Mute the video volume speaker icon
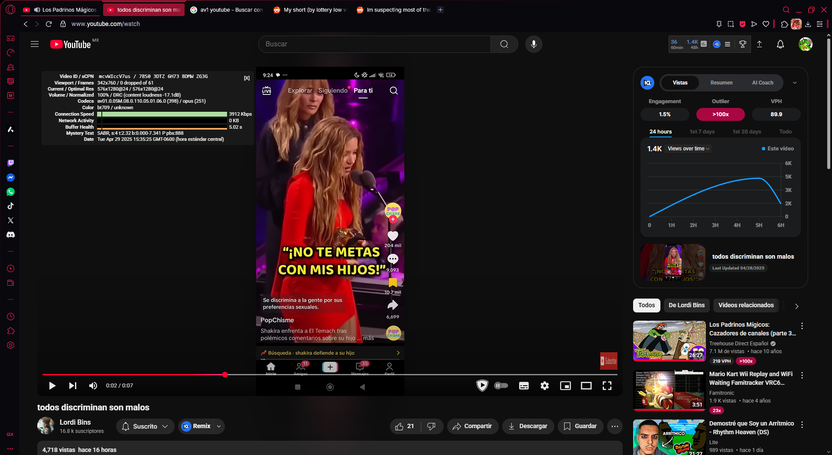The image size is (832, 455). pos(93,386)
